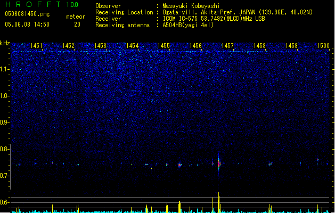Click the 'Observer' field label
This screenshot has height=213, width=335.
[x=108, y=6]
